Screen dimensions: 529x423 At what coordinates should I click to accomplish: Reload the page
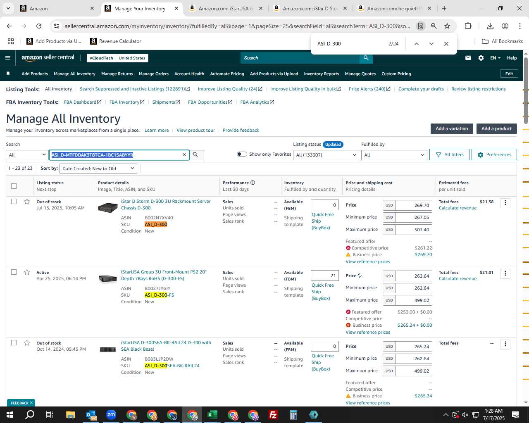[39, 26]
